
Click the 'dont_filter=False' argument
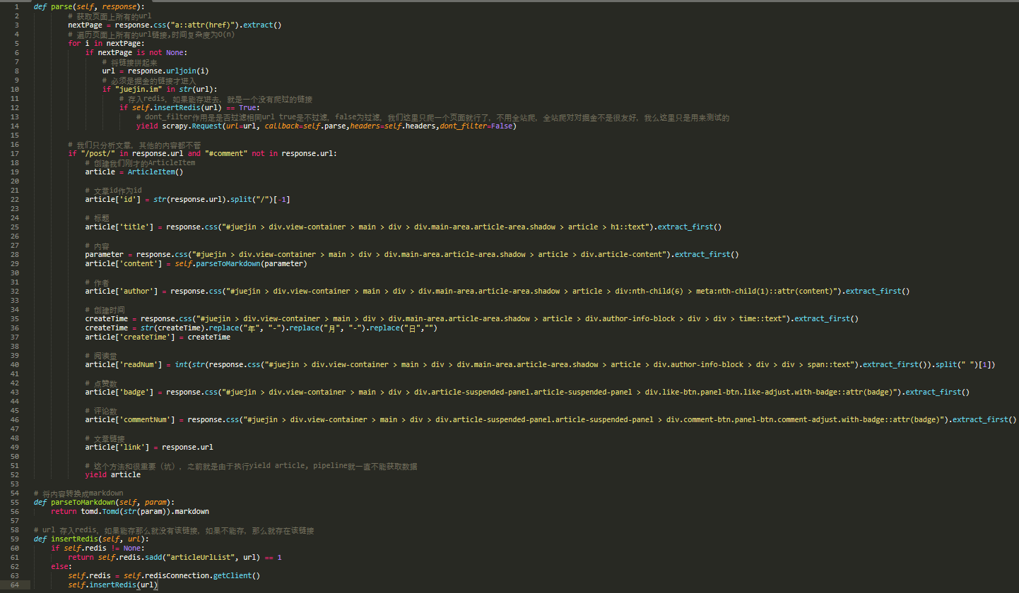point(476,126)
